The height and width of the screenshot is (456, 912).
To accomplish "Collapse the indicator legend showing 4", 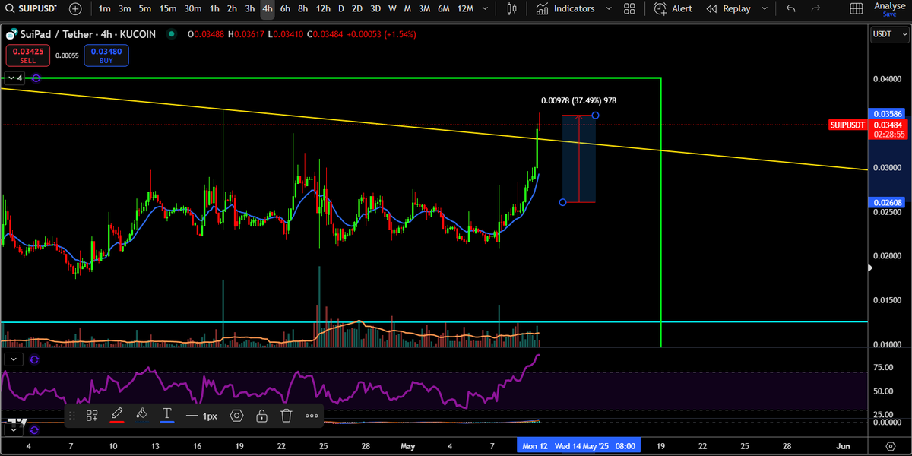I will pos(15,78).
